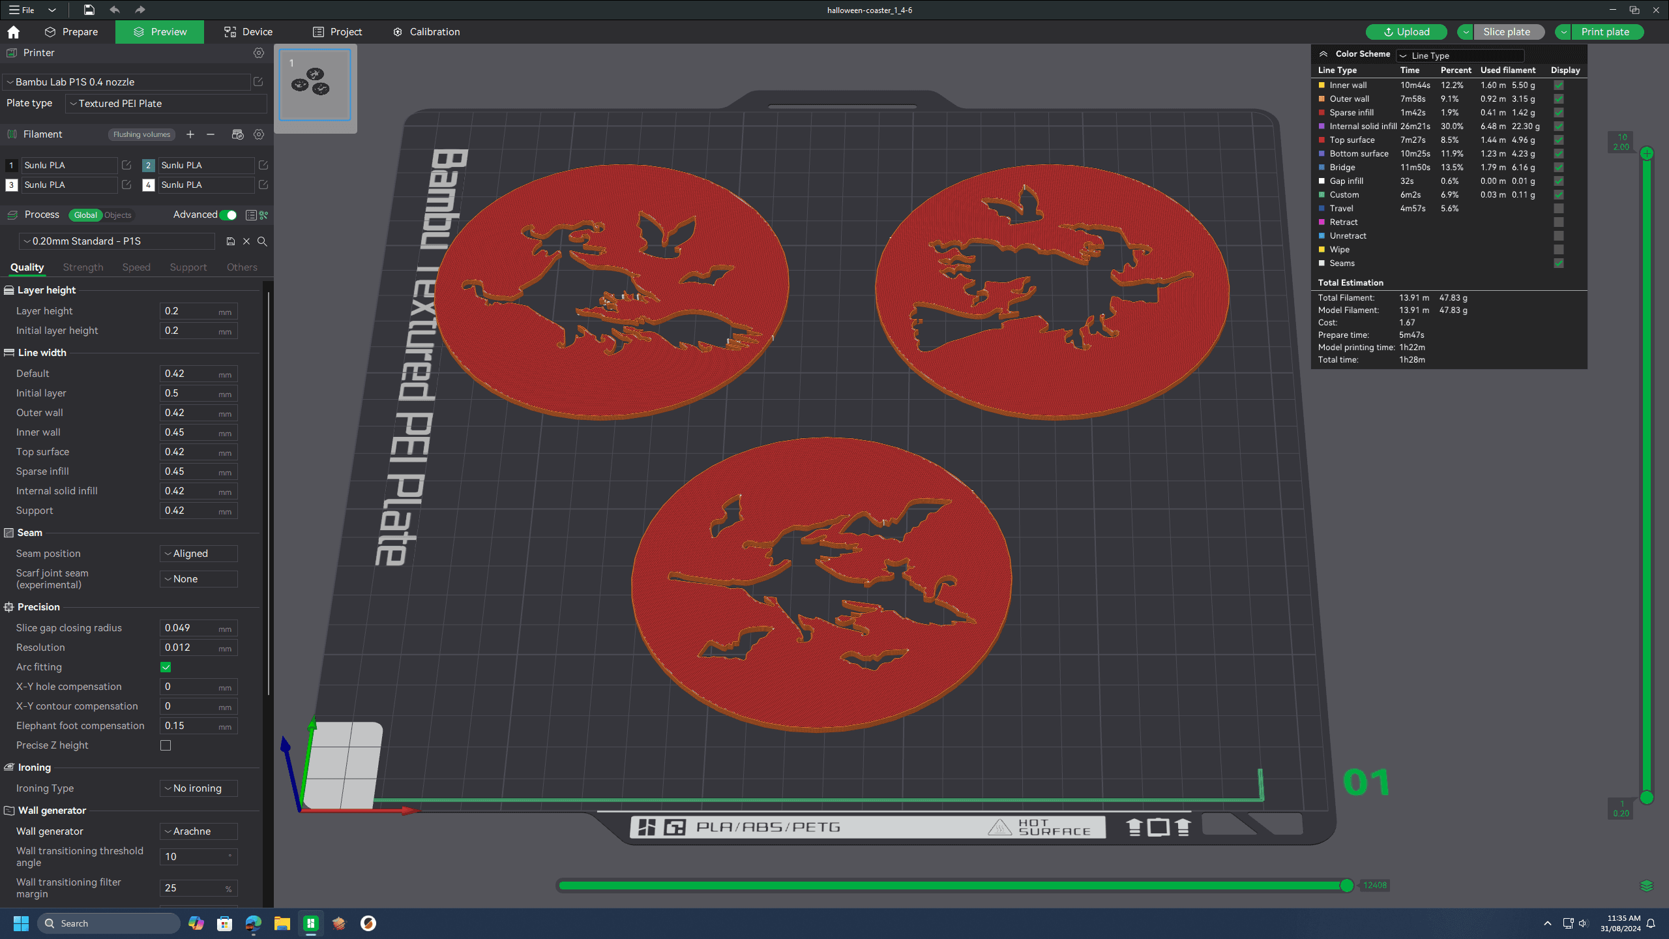Click the Flushing volumes button
The image size is (1669, 939).
point(141,134)
